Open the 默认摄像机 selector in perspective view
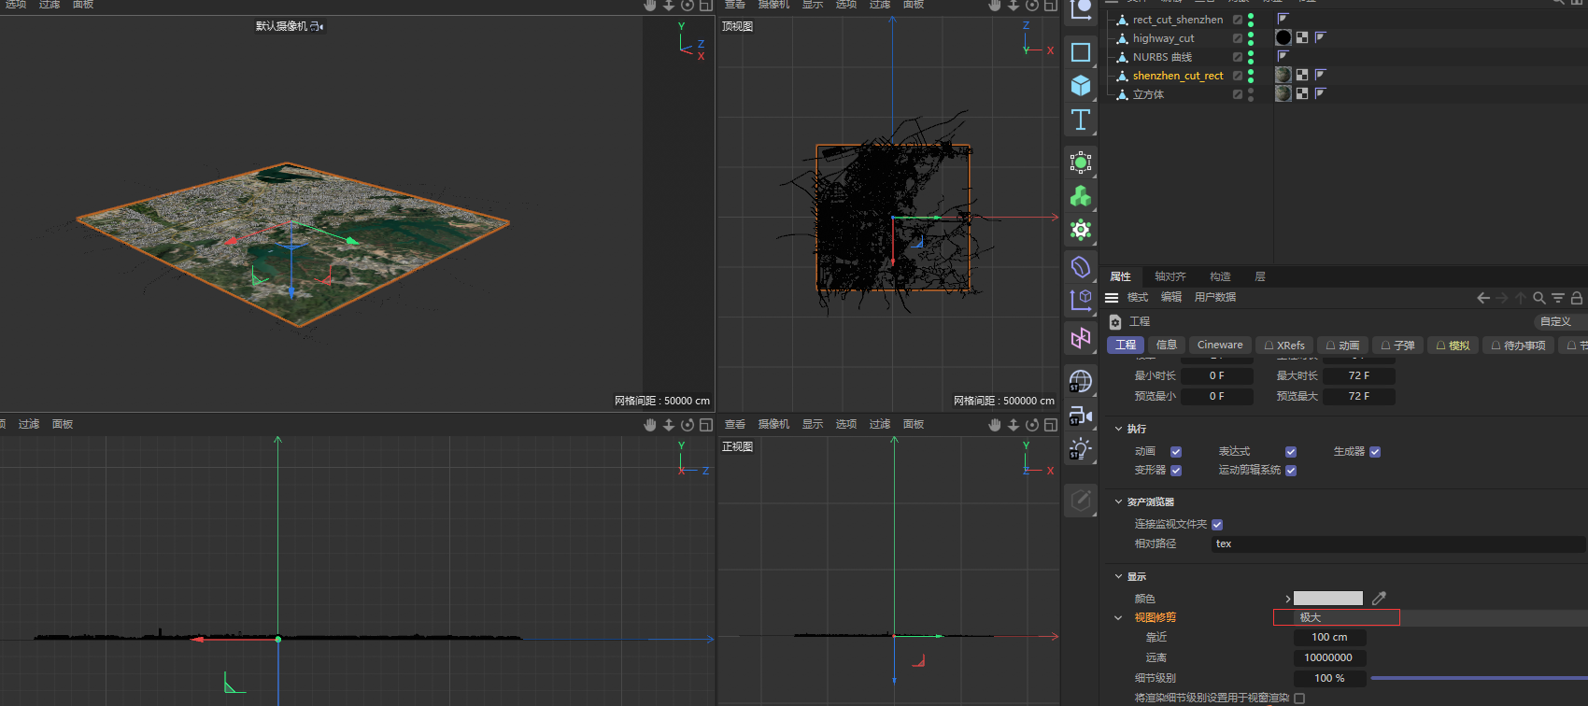 click(289, 26)
